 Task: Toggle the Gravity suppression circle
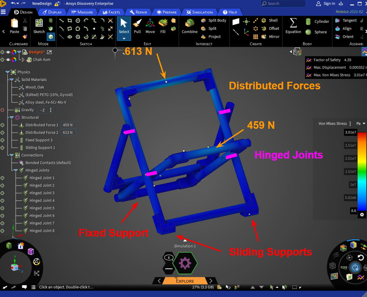click(x=2, y=110)
